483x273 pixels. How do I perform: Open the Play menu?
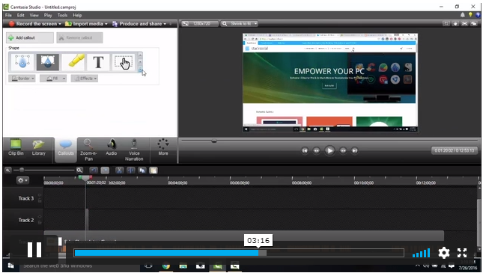(x=48, y=15)
